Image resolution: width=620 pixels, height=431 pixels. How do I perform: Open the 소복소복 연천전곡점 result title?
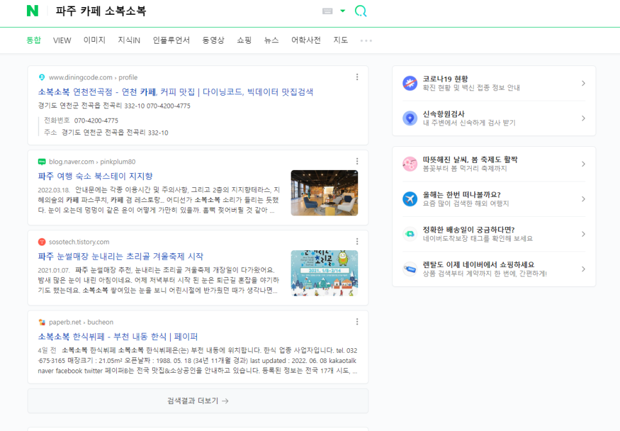(x=176, y=92)
